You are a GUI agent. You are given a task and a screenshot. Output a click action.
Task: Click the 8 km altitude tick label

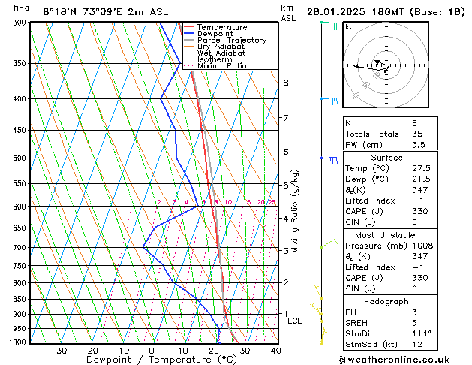[x=286, y=83]
